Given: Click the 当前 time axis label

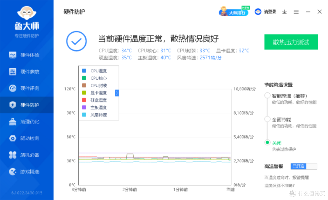Looking at the screenshot, I should click(231, 190).
